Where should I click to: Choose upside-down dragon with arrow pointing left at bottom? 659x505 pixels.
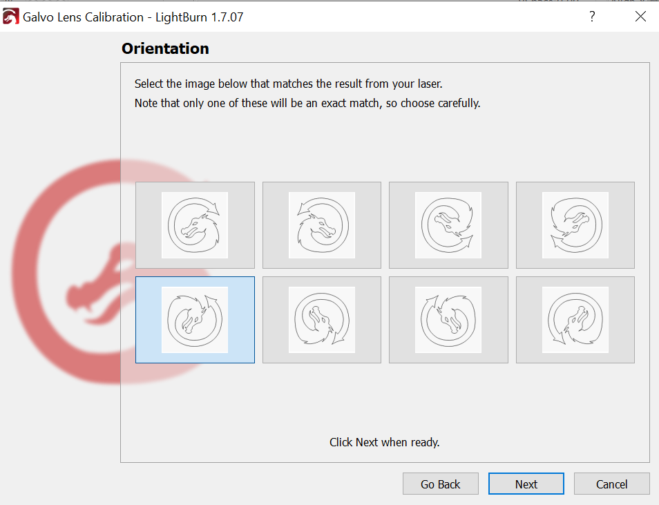[575, 225]
